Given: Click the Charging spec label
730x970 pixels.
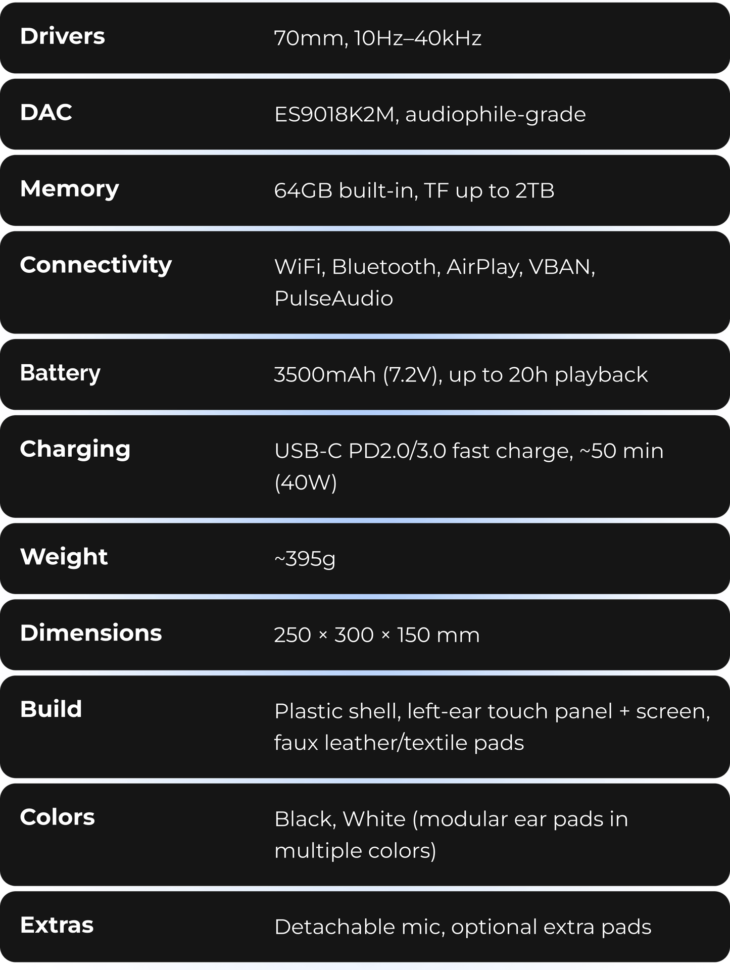Looking at the screenshot, I should tap(75, 449).
